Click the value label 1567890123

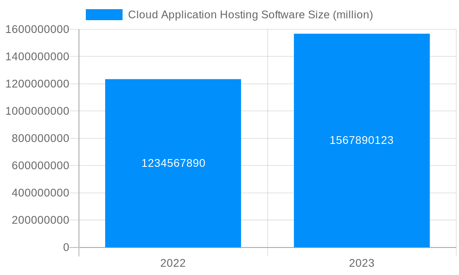coord(361,141)
